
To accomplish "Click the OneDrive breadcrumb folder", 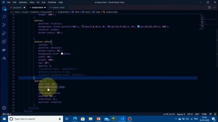I will point(35,12).
